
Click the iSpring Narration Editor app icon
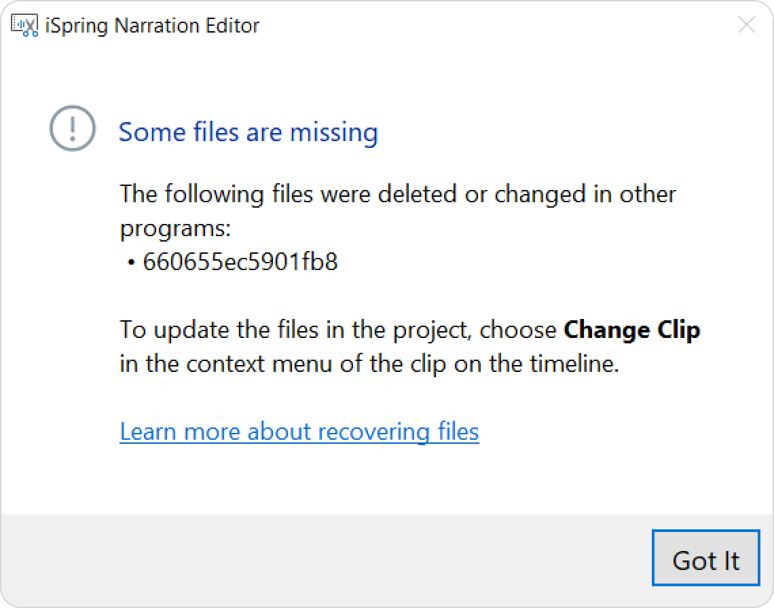[24, 26]
